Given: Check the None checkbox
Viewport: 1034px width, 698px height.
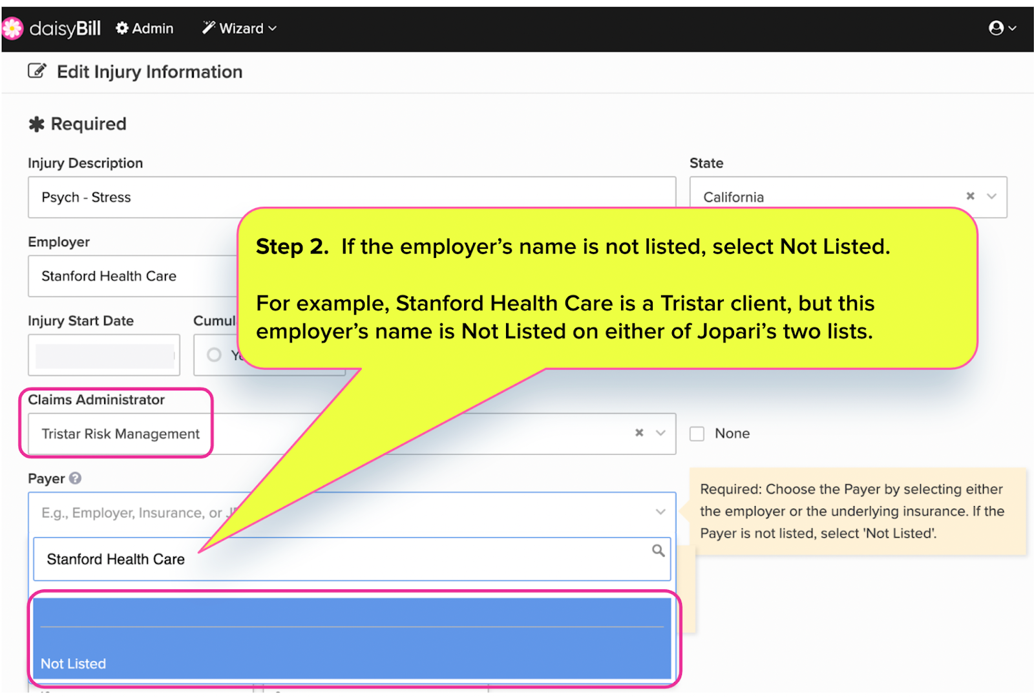Looking at the screenshot, I should (x=697, y=434).
